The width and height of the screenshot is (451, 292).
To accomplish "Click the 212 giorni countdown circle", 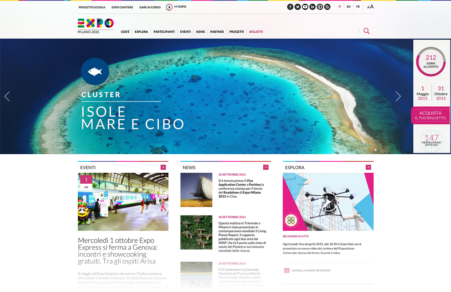I will (x=431, y=61).
